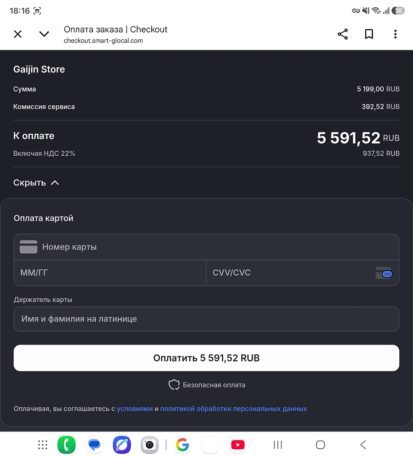
Task: Open the blank white taskbar app
Action: click(210, 445)
